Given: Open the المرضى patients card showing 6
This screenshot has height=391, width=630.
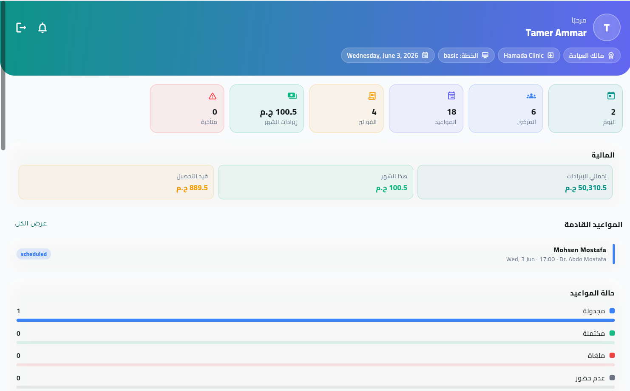Looking at the screenshot, I should [506, 109].
